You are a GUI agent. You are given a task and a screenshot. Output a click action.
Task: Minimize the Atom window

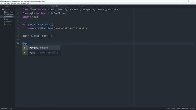coord(184,1)
